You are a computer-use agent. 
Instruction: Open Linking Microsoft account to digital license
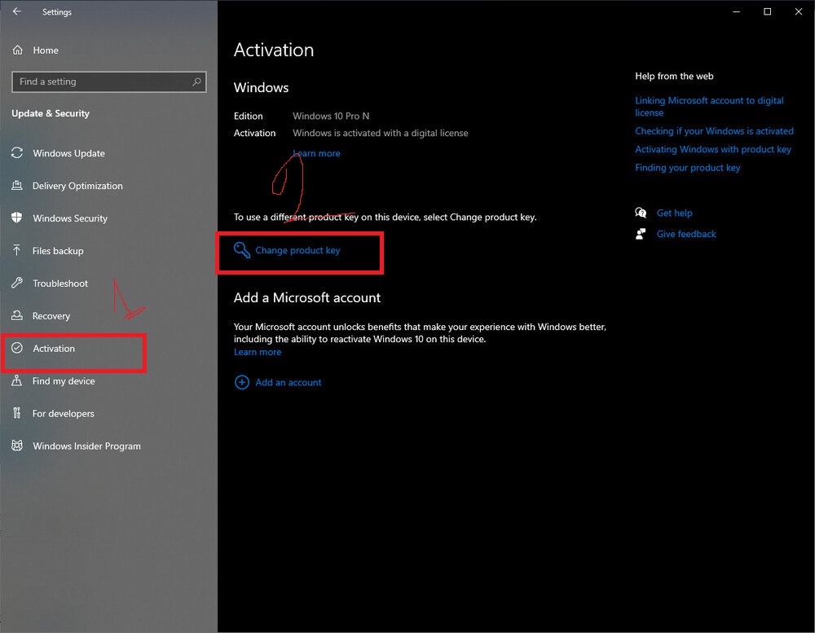click(709, 107)
